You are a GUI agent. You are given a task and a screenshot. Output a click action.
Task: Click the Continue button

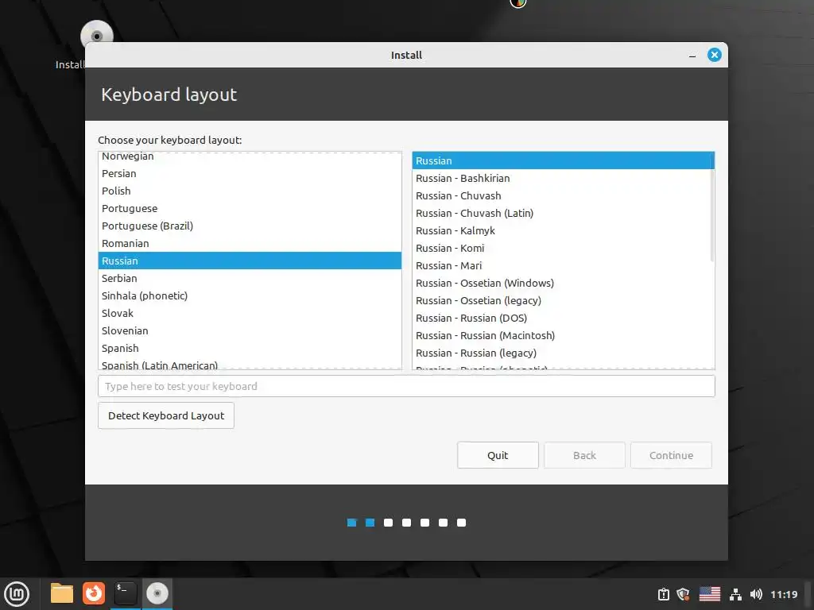coord(671,455)
